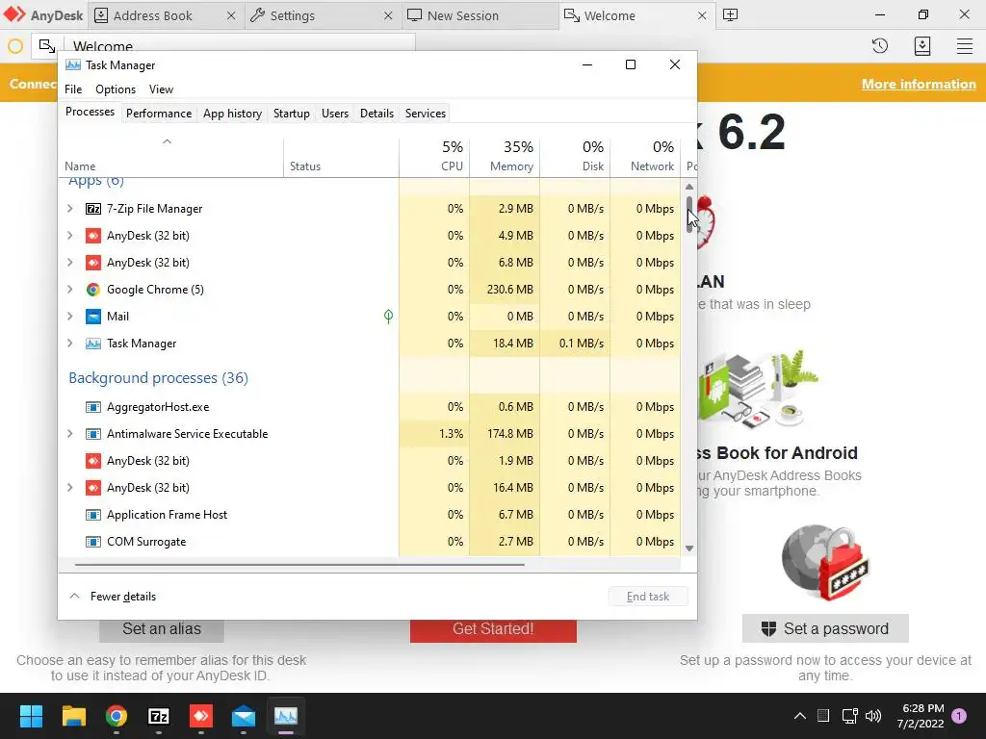Open network status icon in system tray

[x=849, y=716]
